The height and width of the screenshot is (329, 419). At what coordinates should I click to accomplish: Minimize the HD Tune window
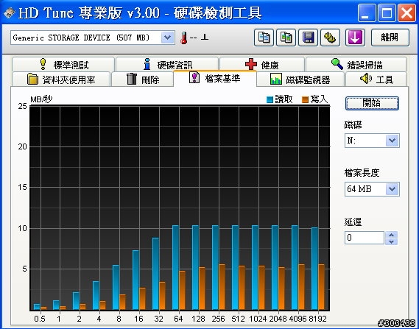[x=367, y=13]
